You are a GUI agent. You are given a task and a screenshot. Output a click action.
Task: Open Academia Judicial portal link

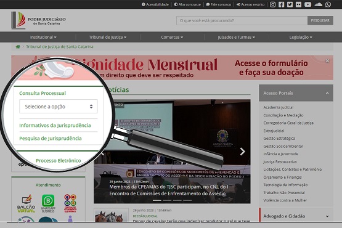click(x=278, y=107)
